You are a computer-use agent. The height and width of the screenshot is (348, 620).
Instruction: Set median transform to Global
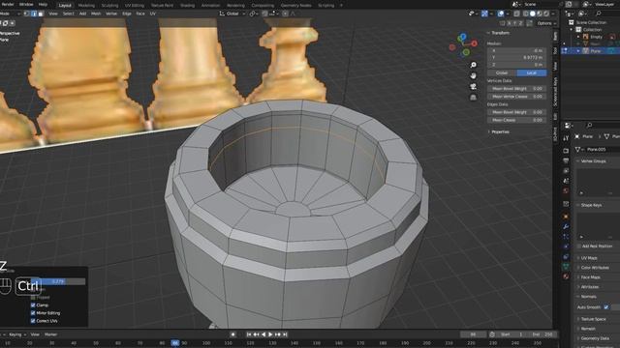tap(502, 72)
